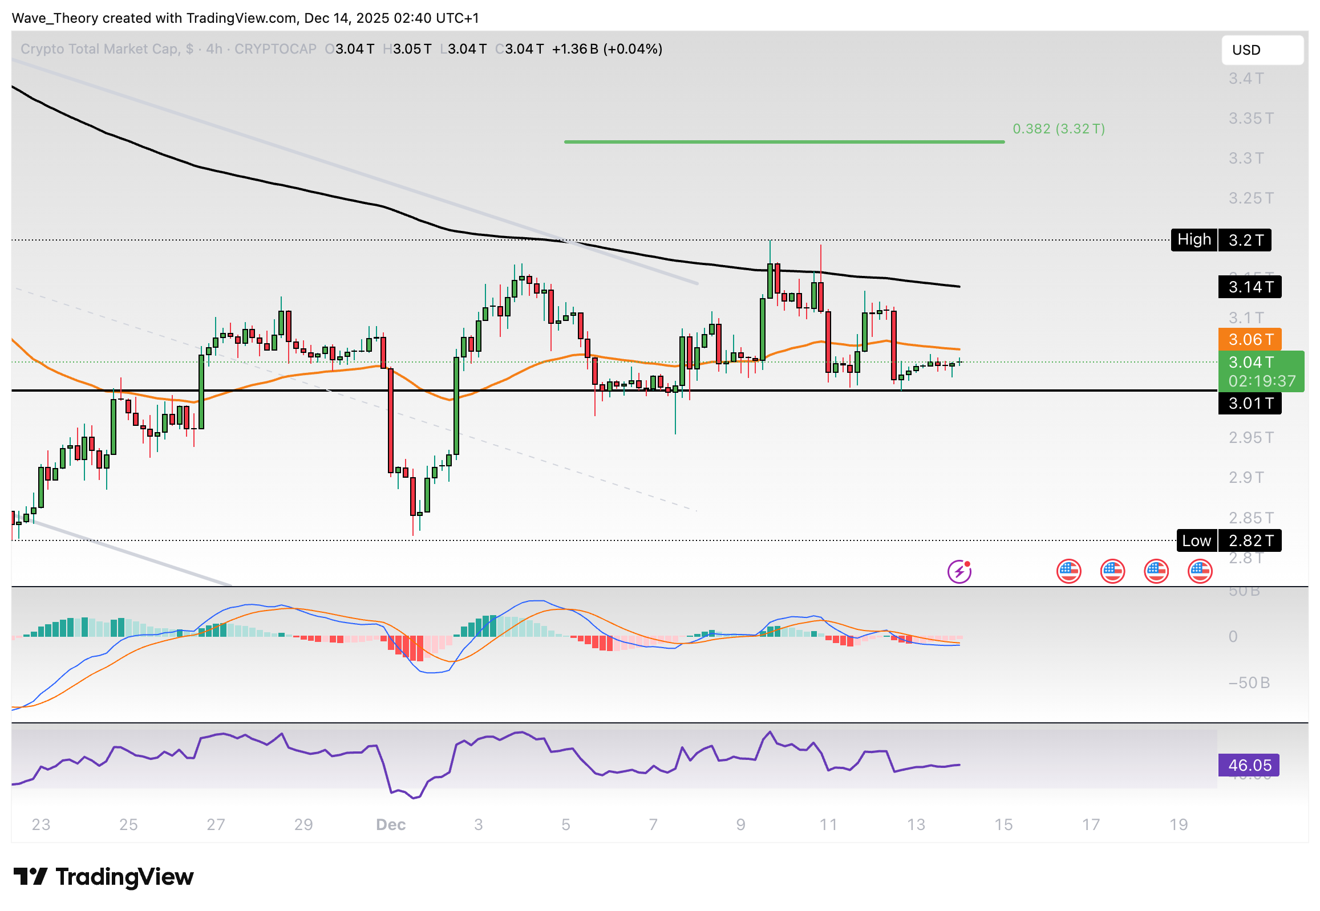Click the last US flag event icon
The width and height of the screenshot is (1320, 911).
(1200, 571)
